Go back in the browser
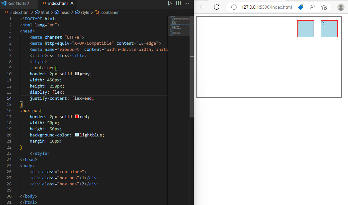The image size is (348, 205). pyautogui.click(x=202, y=7)
